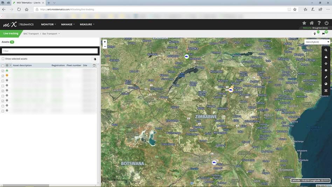Open the wrench map settings tool

tap(326, 77)
